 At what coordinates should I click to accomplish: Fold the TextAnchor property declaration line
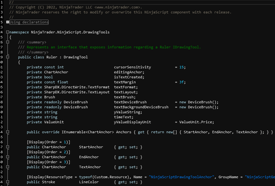7,167
